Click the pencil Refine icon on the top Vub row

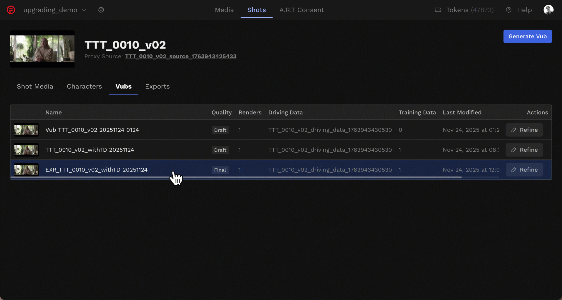514,130
